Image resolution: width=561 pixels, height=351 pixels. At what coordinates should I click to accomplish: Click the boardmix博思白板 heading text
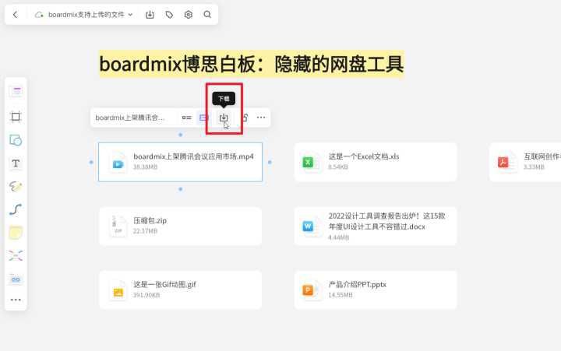pos(252,65)
